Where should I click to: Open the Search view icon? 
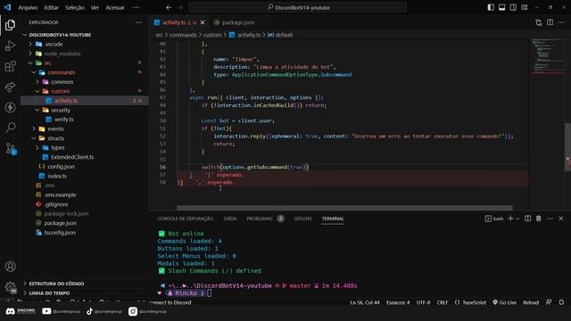click(x=10, y=128)
